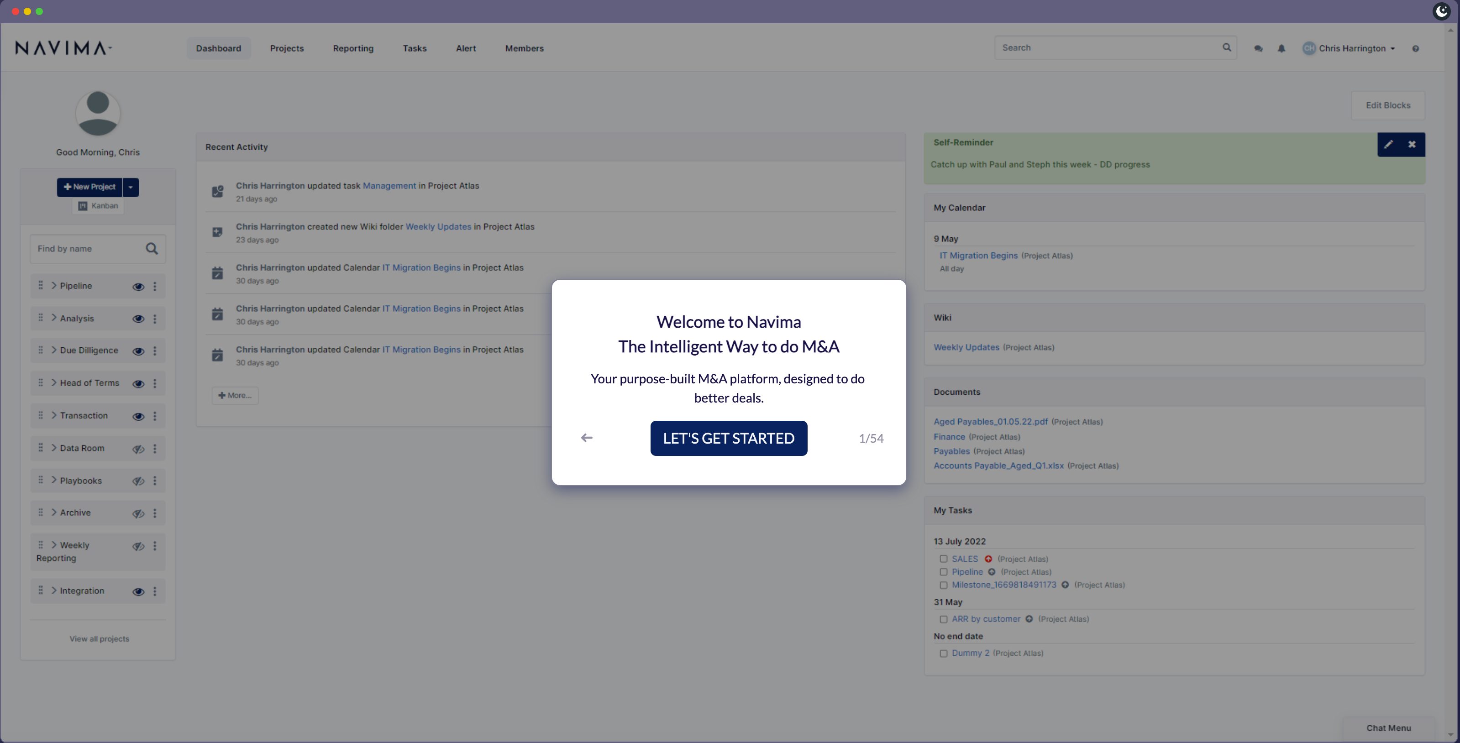Expand the Analysis folder chevron

pyautogui.click(x=54, y=317)
